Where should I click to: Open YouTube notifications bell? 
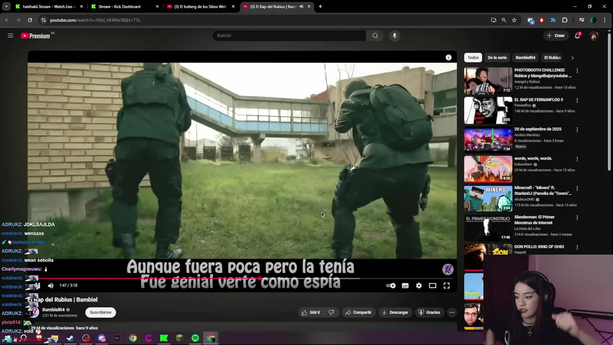[x=578, y=35]
